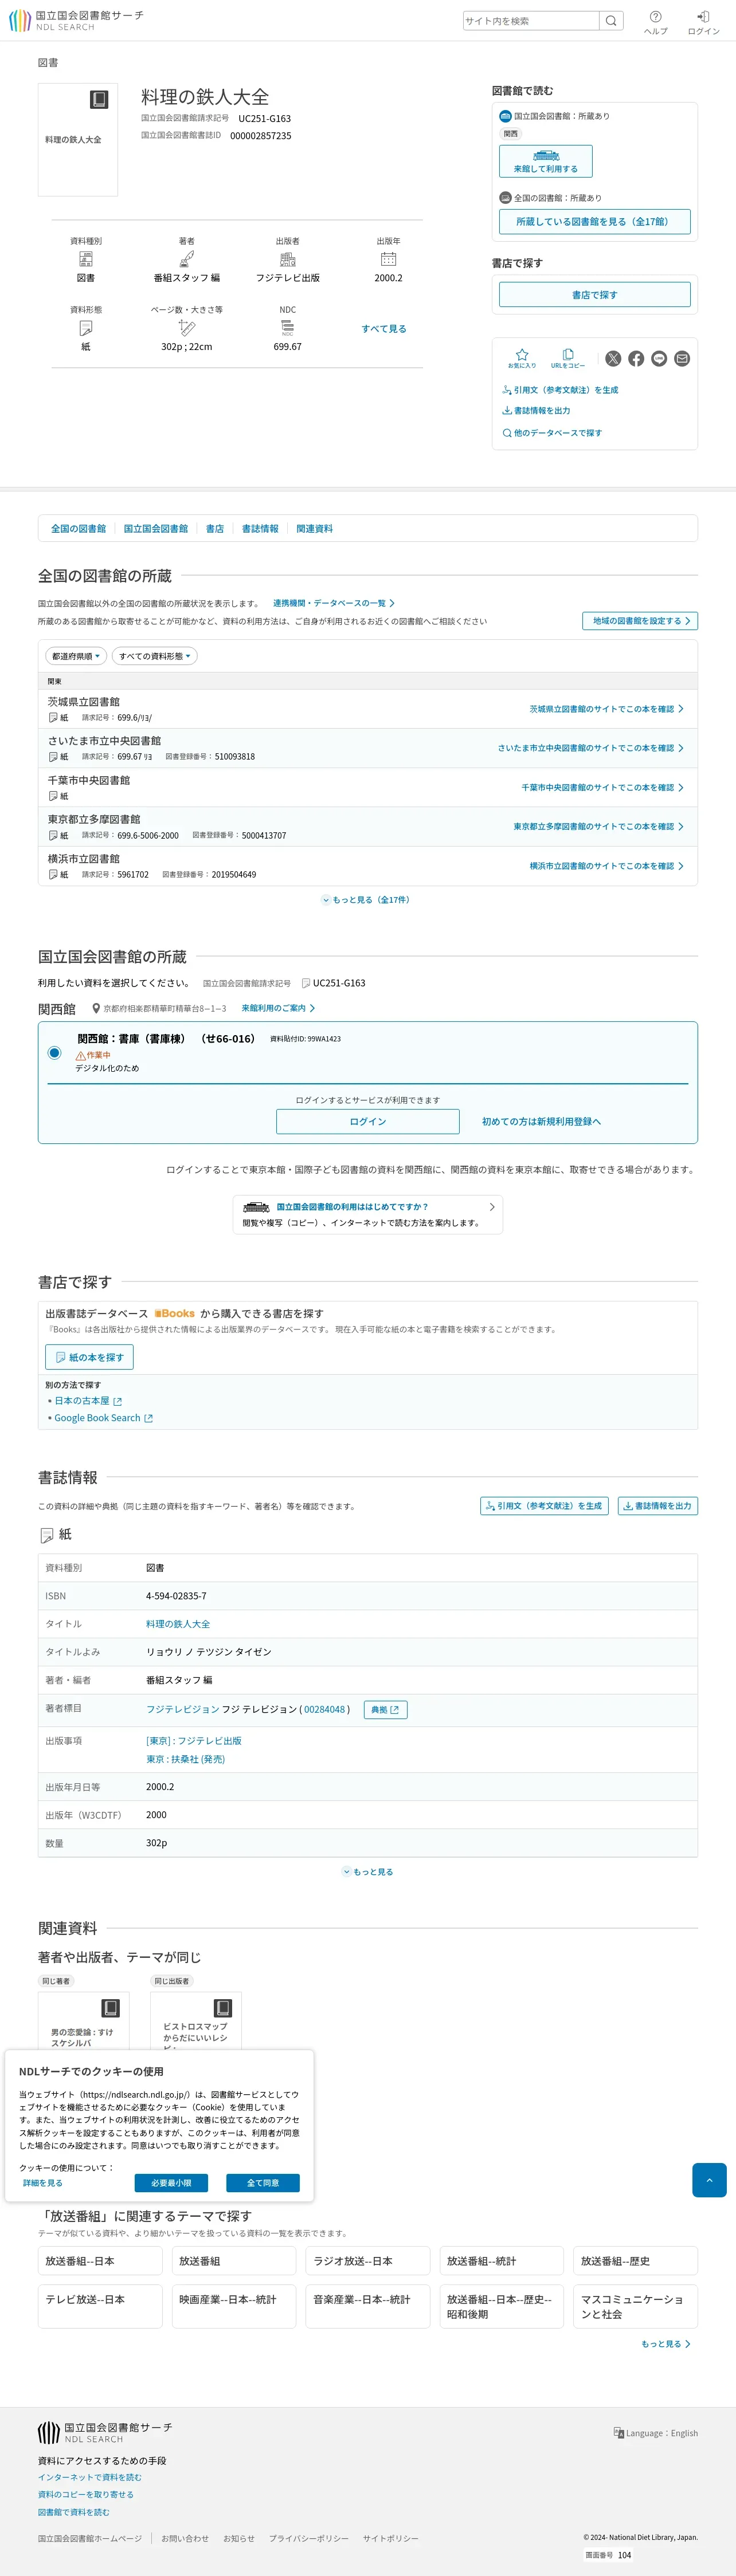Select theme tag マスコミュニケーションと社会
The width and height of the screenshot is (736, 2576).
(x=636, y=2306)
